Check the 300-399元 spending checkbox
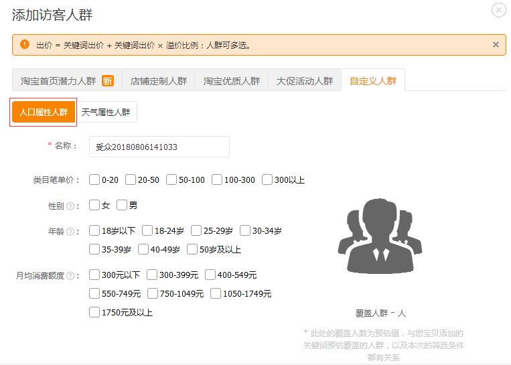This screenshot has height=365, width=511. pyautogui.click(x=152, y=275)
